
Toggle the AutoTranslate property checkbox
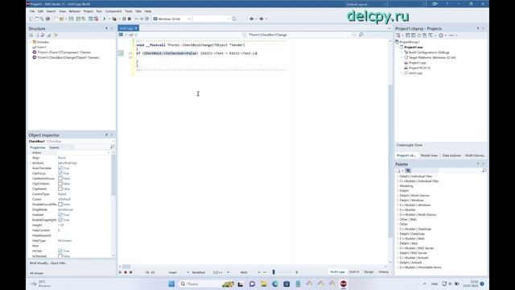(x=60, y=168)
